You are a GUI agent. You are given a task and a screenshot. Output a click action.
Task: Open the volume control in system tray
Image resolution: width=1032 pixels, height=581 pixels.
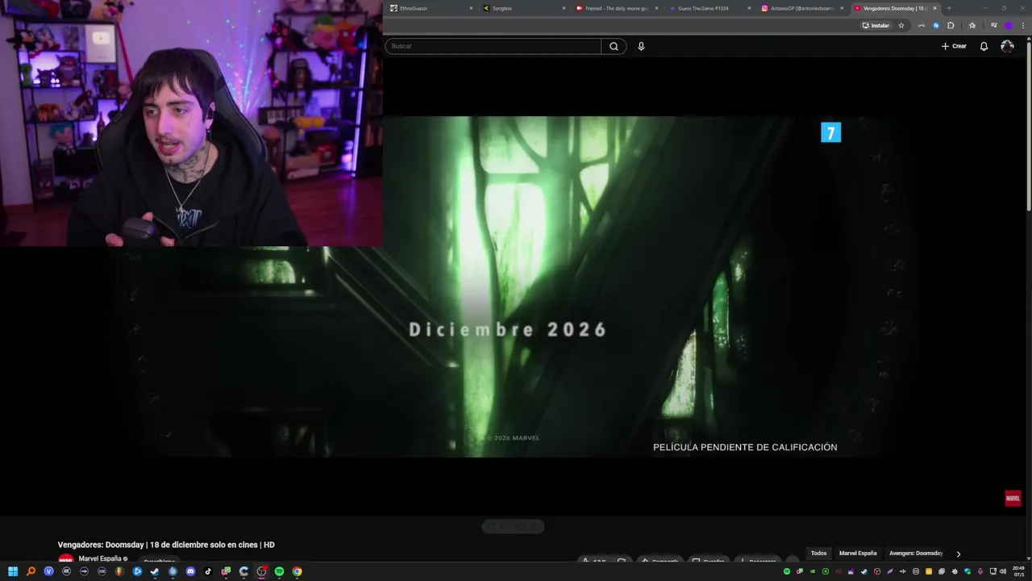coord(1003,571)
